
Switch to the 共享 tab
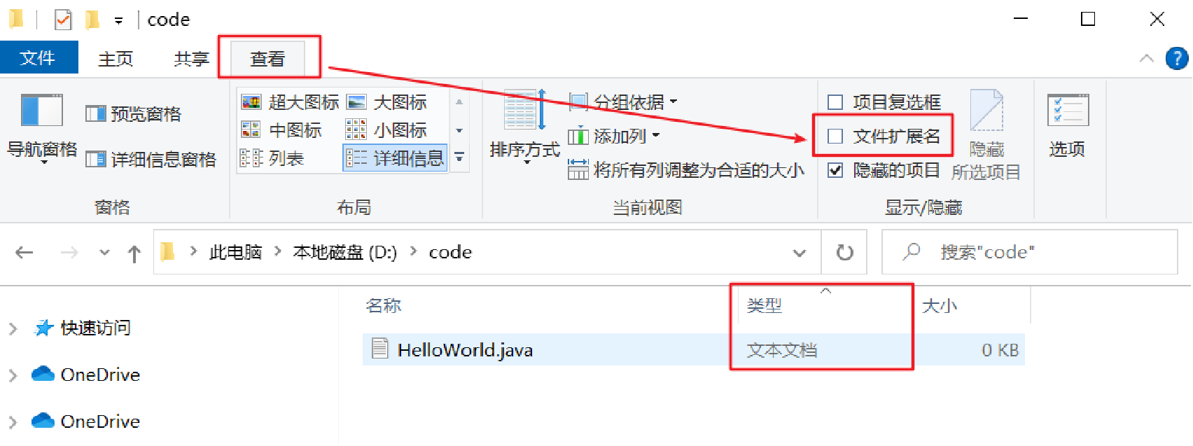tap(191, 59)
